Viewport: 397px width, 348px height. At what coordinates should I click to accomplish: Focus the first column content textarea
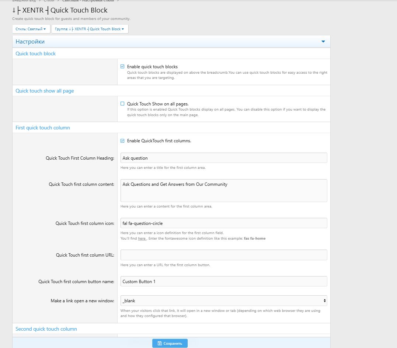(223, 191)
